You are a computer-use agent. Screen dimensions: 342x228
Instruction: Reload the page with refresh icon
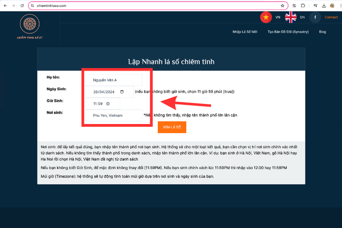(22, 5)
